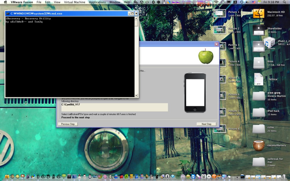This screenshot has height=181, width=290.
Task: Click the minimized cmd window in the Dock
Action: pyautogui.click(x=242, y=177)
